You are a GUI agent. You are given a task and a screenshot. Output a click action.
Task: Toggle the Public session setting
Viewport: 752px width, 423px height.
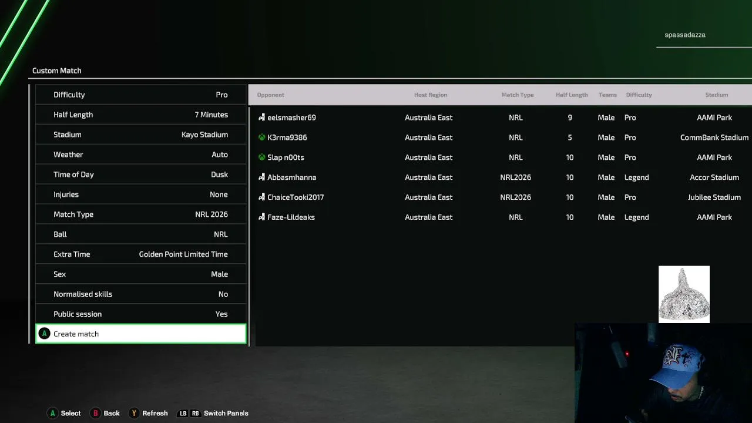point(141,314)
